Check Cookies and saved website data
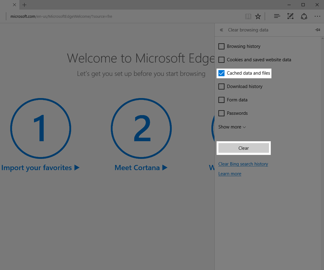Screen dimensions: 324x270 221,60
